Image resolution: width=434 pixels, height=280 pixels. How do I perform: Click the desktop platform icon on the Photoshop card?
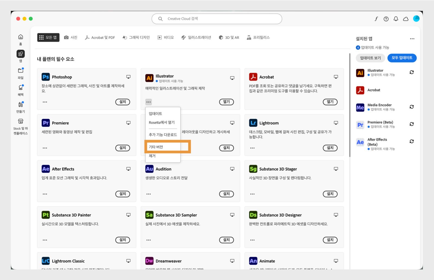point(128,77)
